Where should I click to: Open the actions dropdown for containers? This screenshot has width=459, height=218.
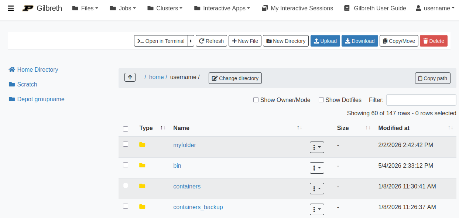pos(317,188)
